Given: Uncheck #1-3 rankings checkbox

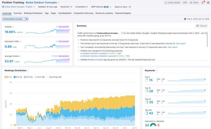Looking at the screenshot, I should click(6, 77).
